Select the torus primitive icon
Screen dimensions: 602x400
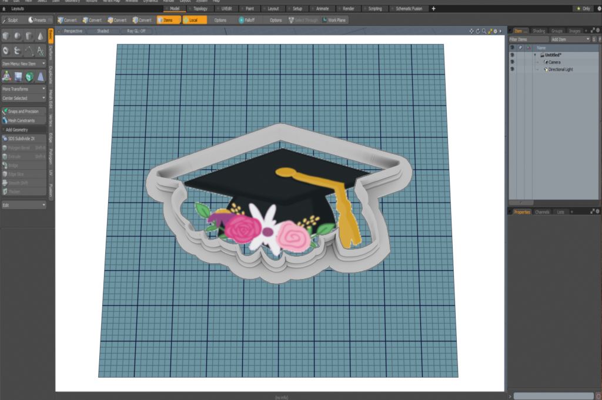tap(6, 51)
